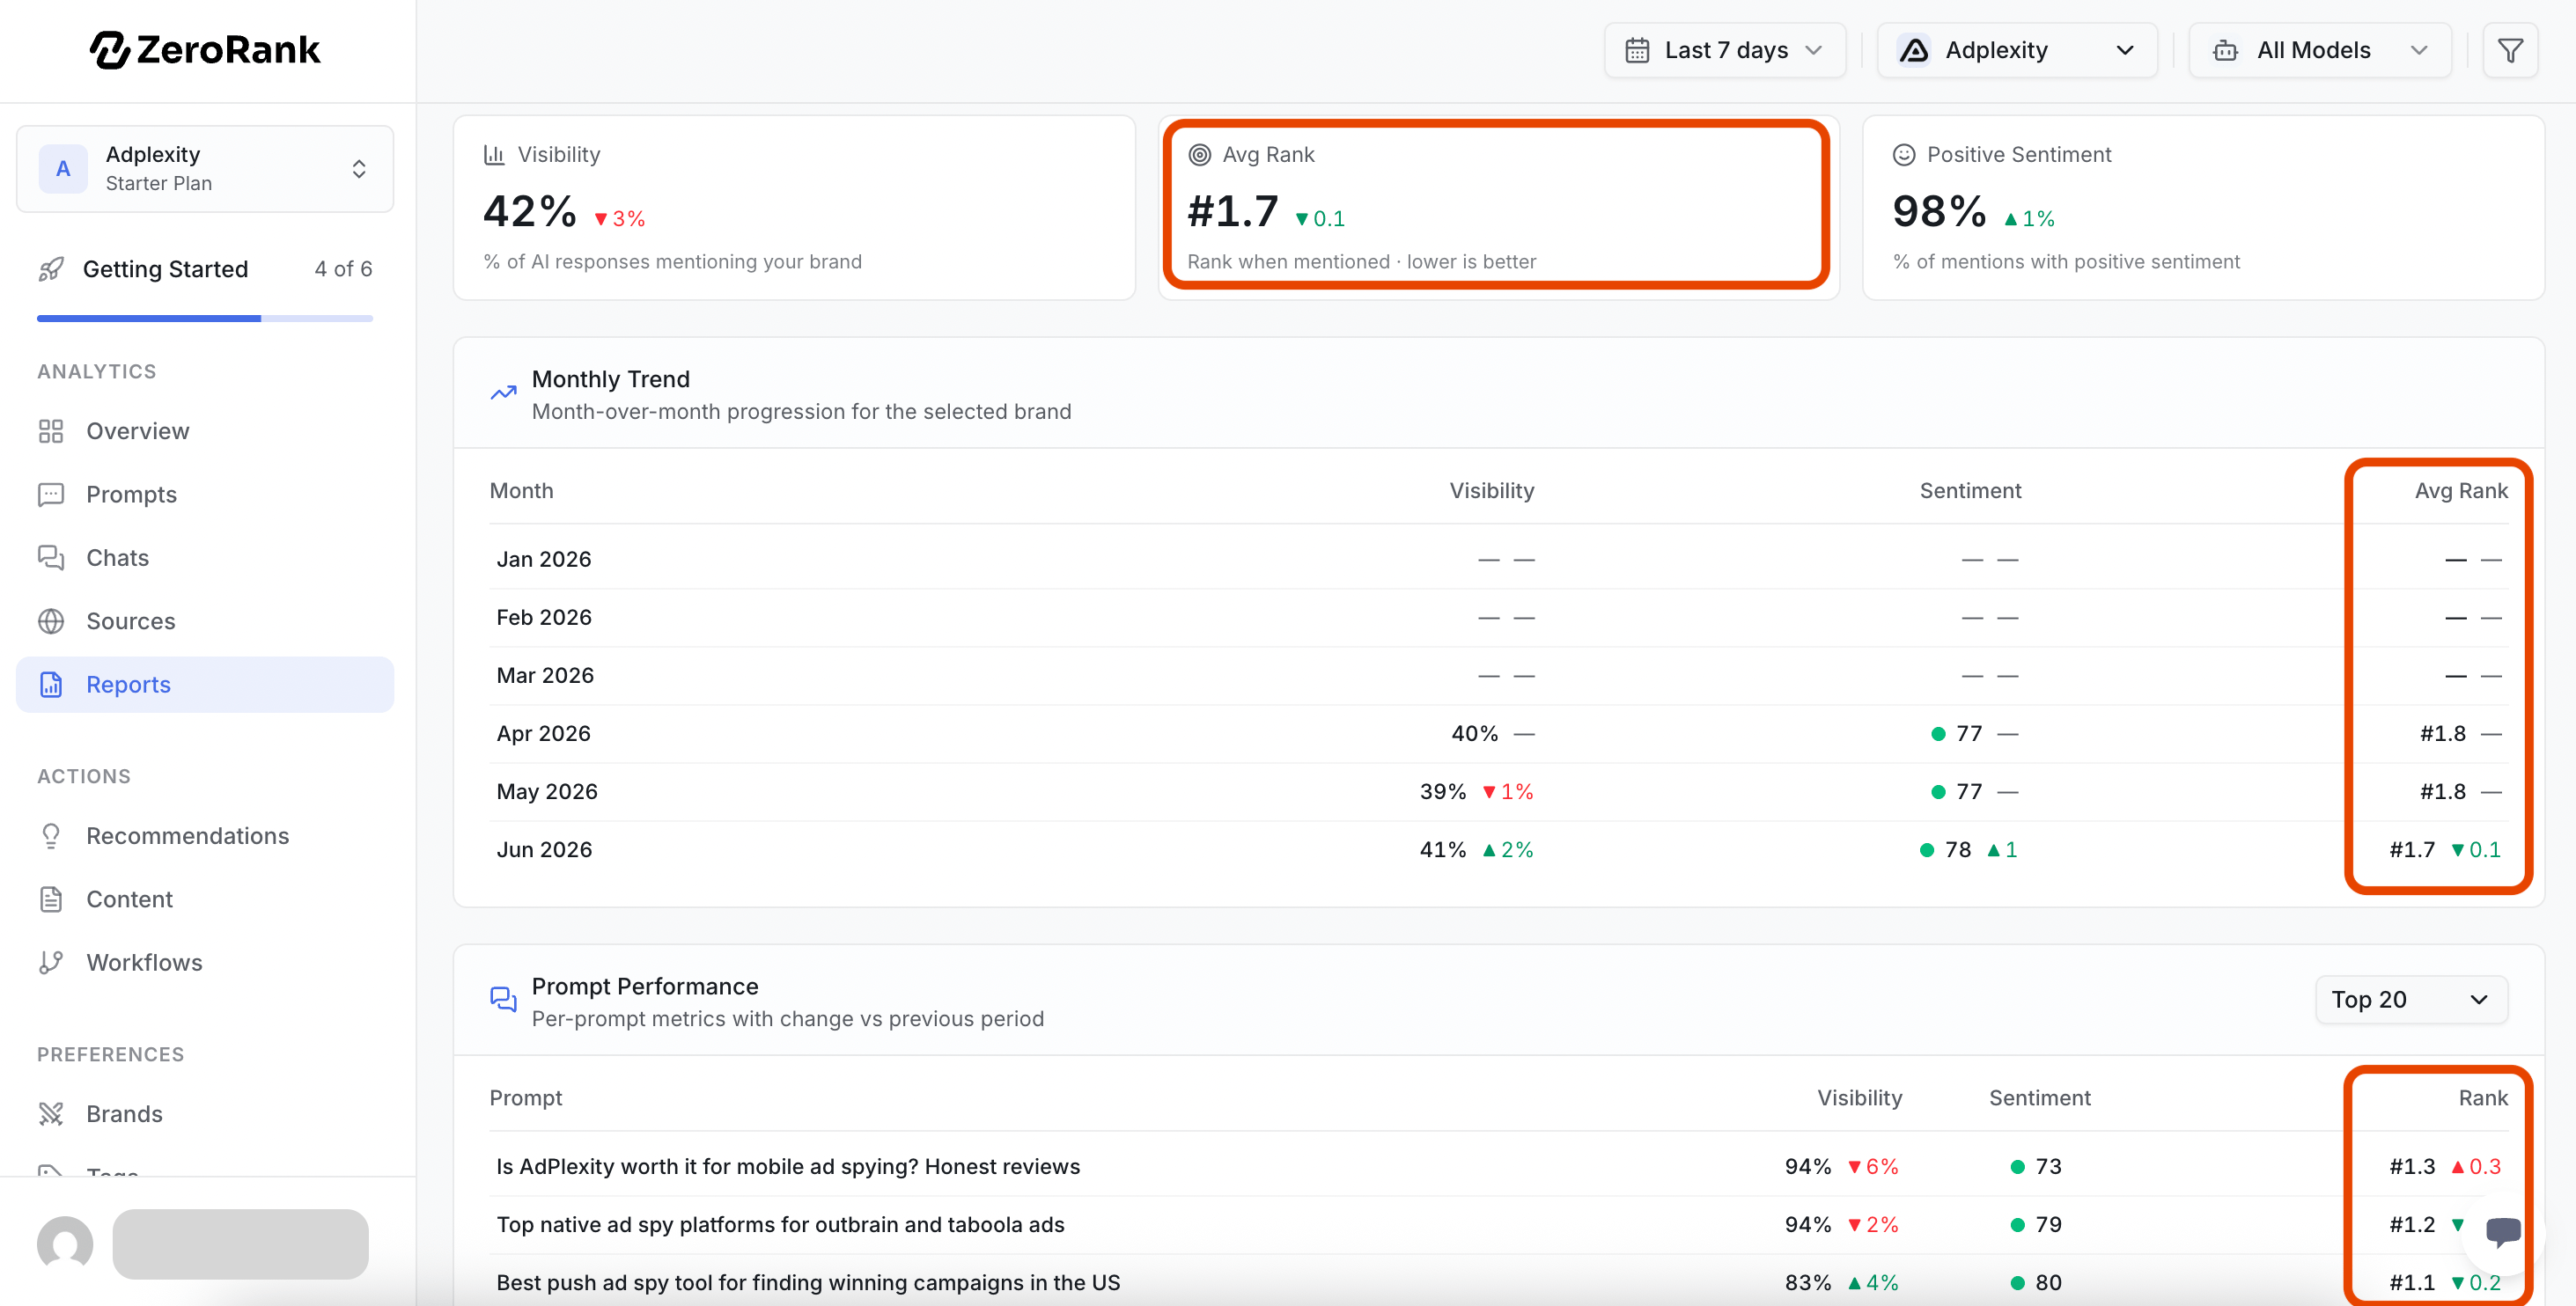Click the Sources globe icon

point(51,621)
